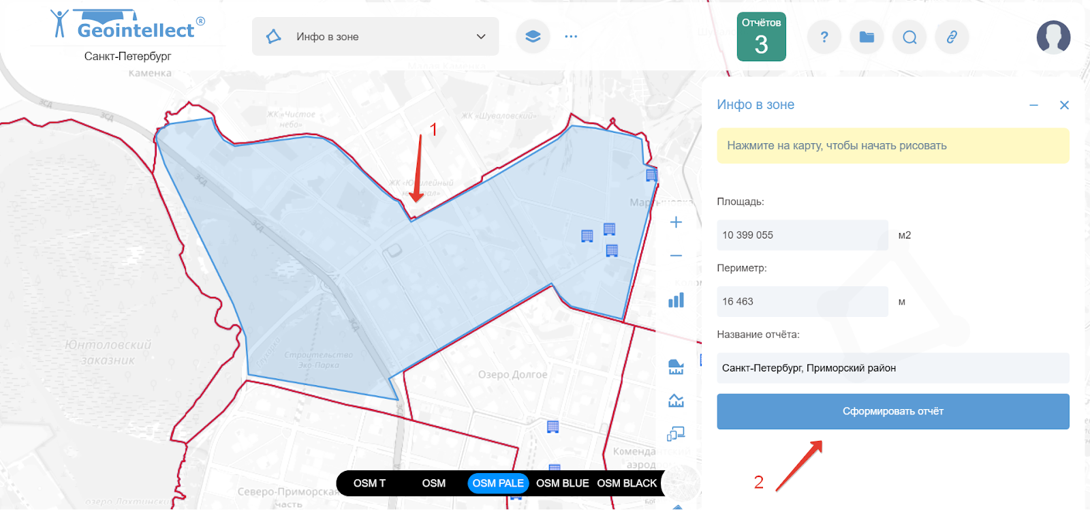The image size is (1090, 518).
Task: Open the help question mark button
Action: (x=824, y=37)
